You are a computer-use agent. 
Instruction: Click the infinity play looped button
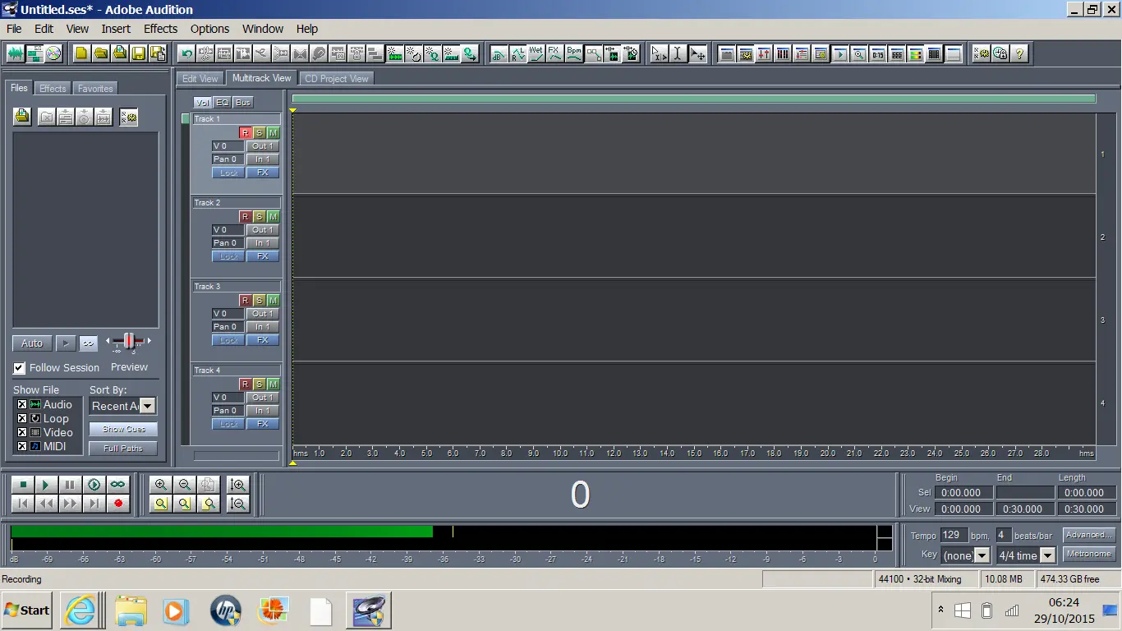118,486
